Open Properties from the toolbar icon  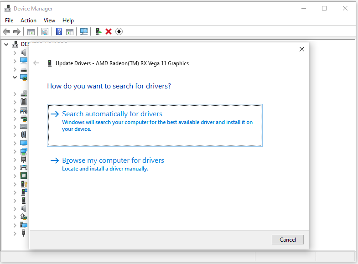tap(45, 31)
